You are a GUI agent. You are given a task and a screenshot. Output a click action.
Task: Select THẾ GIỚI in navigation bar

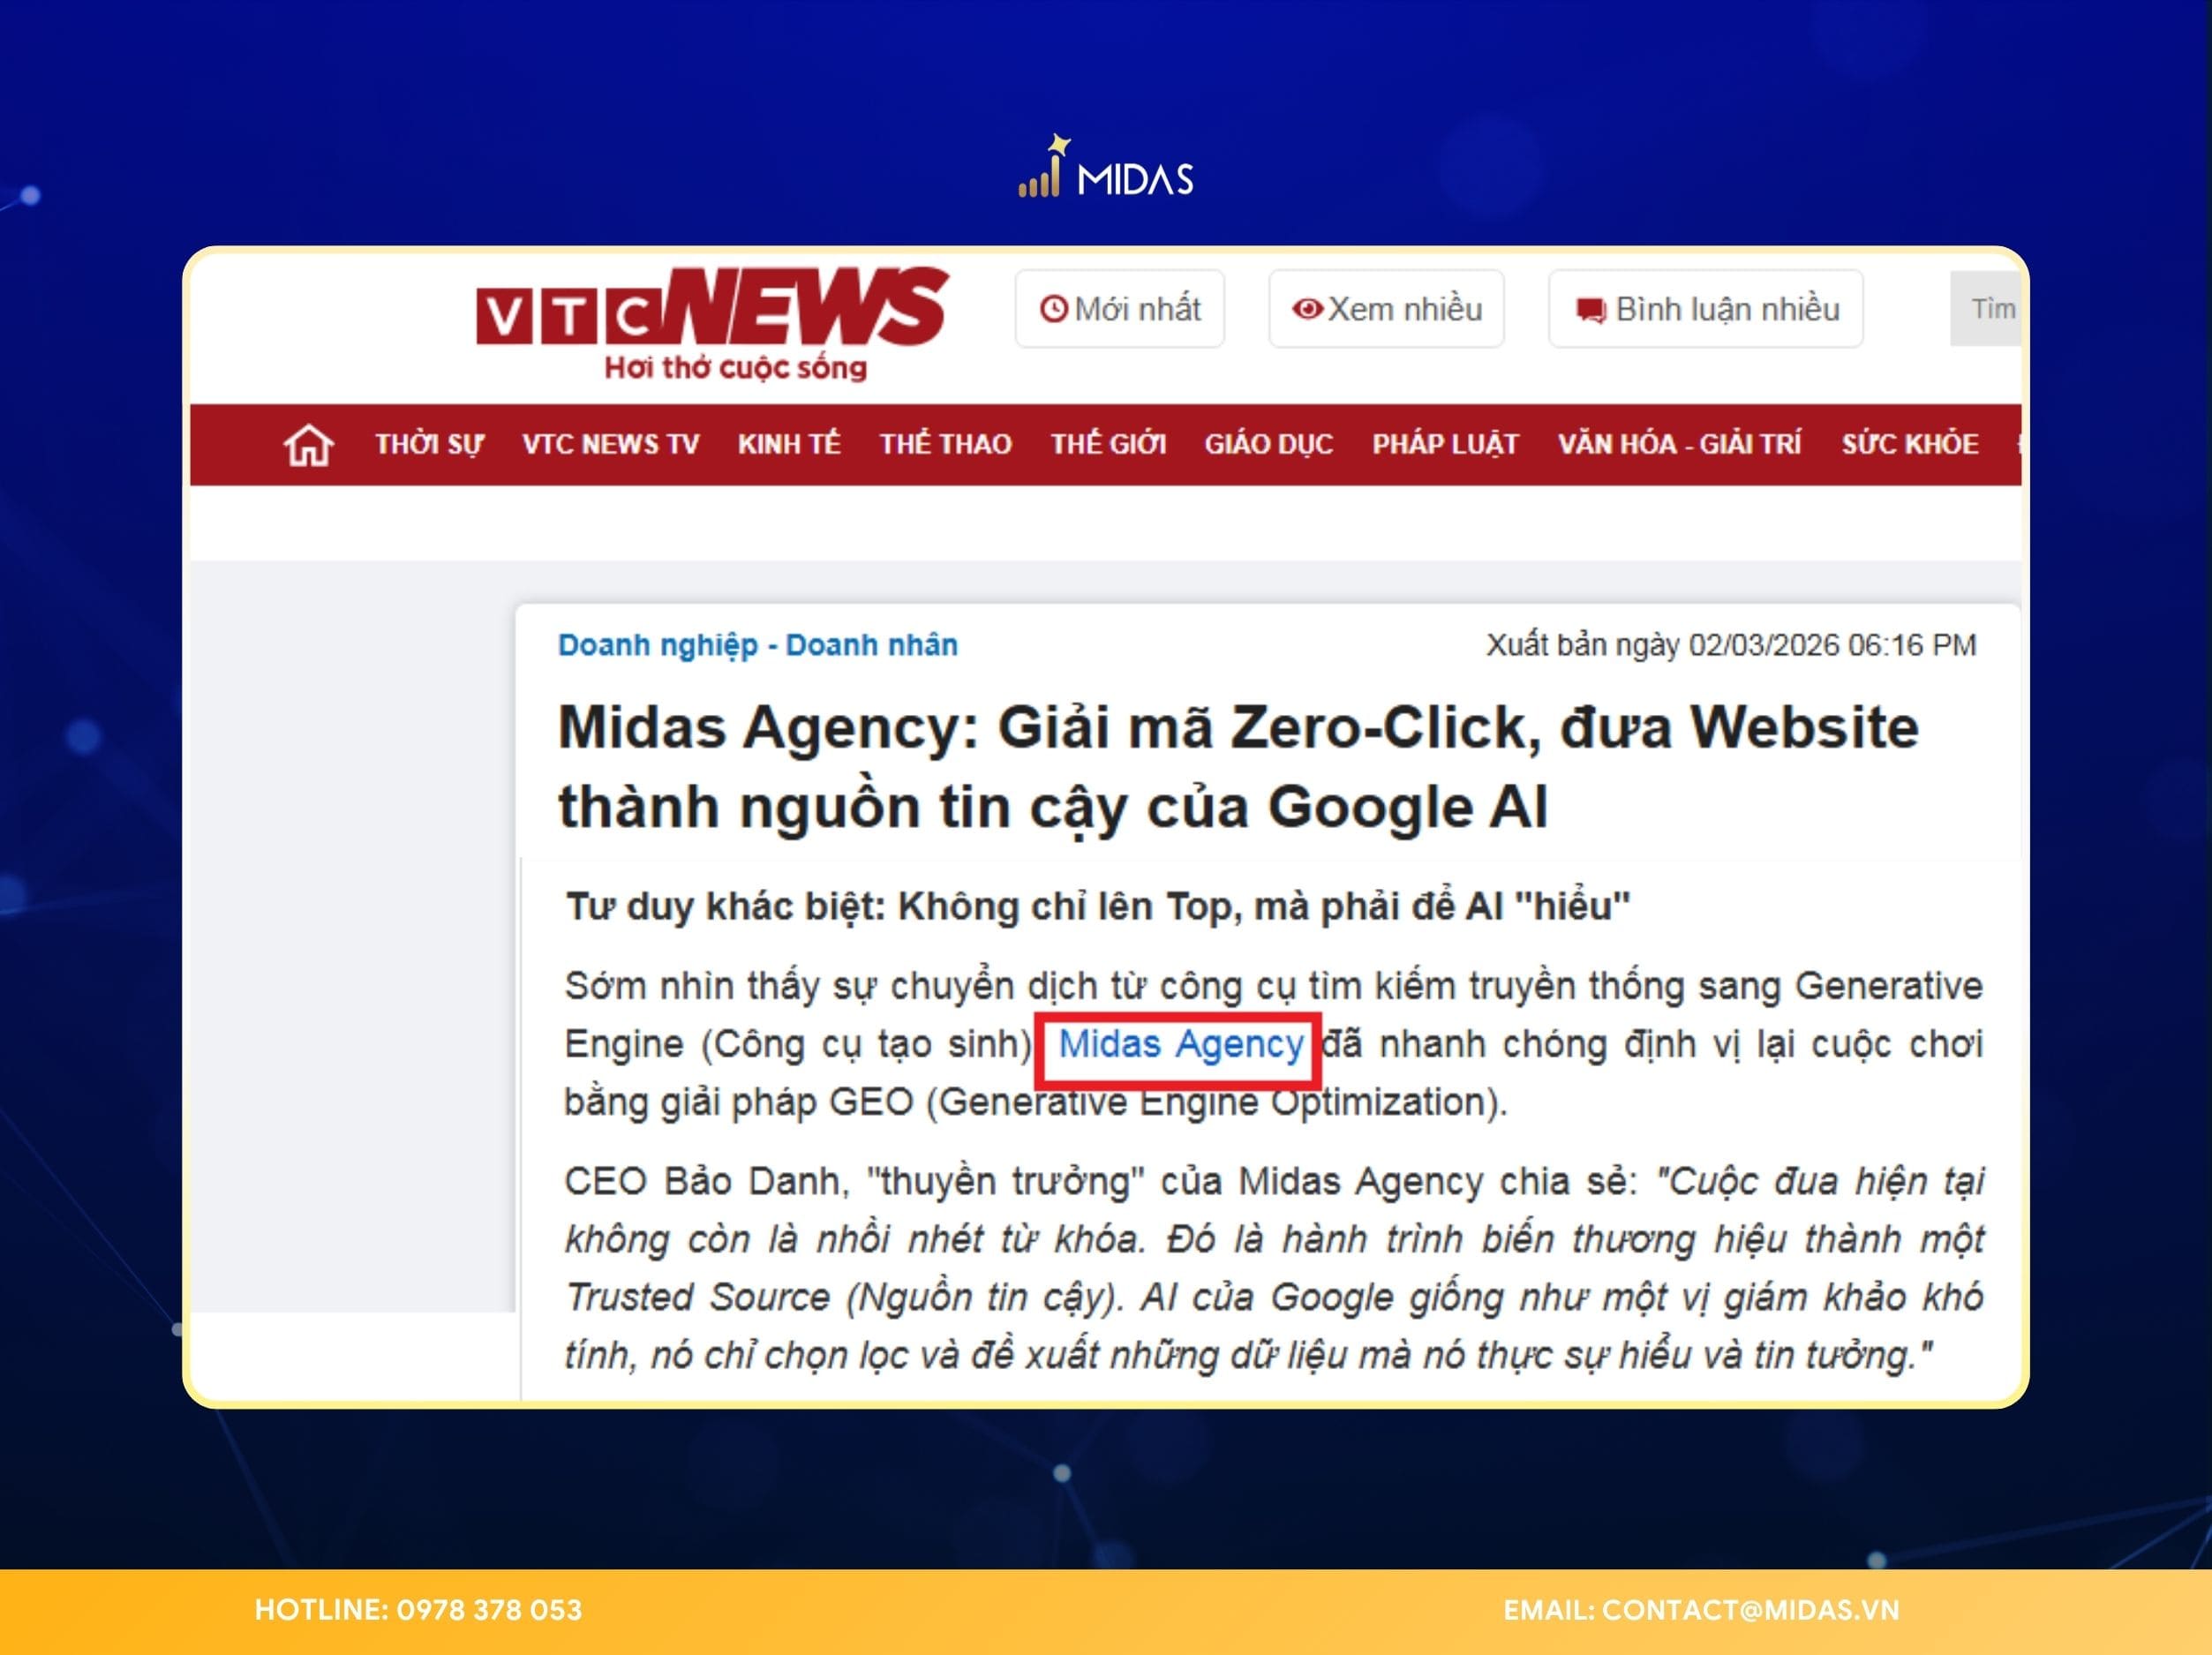click(x=1108, y=444)
